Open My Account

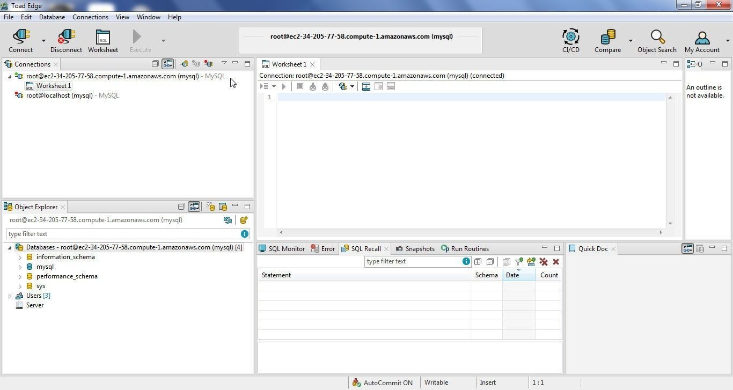tap(702, 41)
